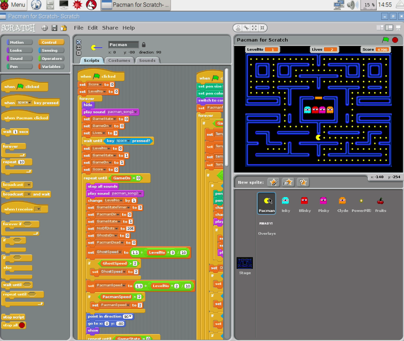
Task: Click the Pacman sprite name field
Action: (x=124, y=45)
